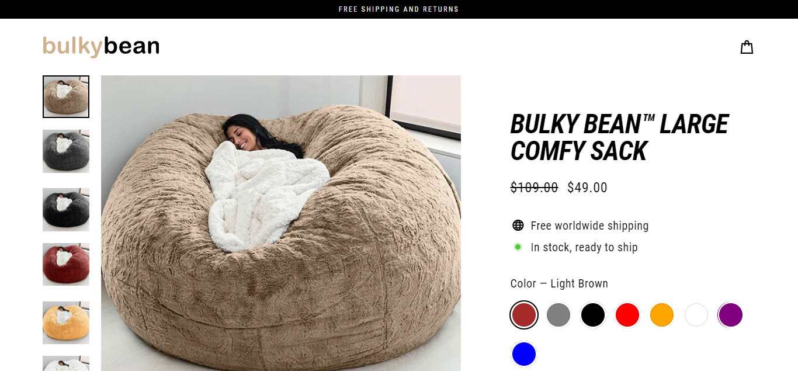Image resolution: width=798 pixels, height=371 pixels.
Task: View the light brown bean bag thumbnail
Action: (x=66, y=96)
